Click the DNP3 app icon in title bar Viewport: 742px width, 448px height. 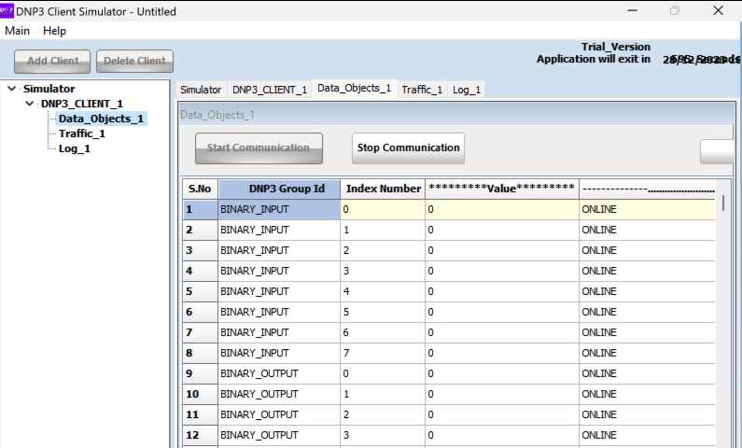tap(7, 10)
